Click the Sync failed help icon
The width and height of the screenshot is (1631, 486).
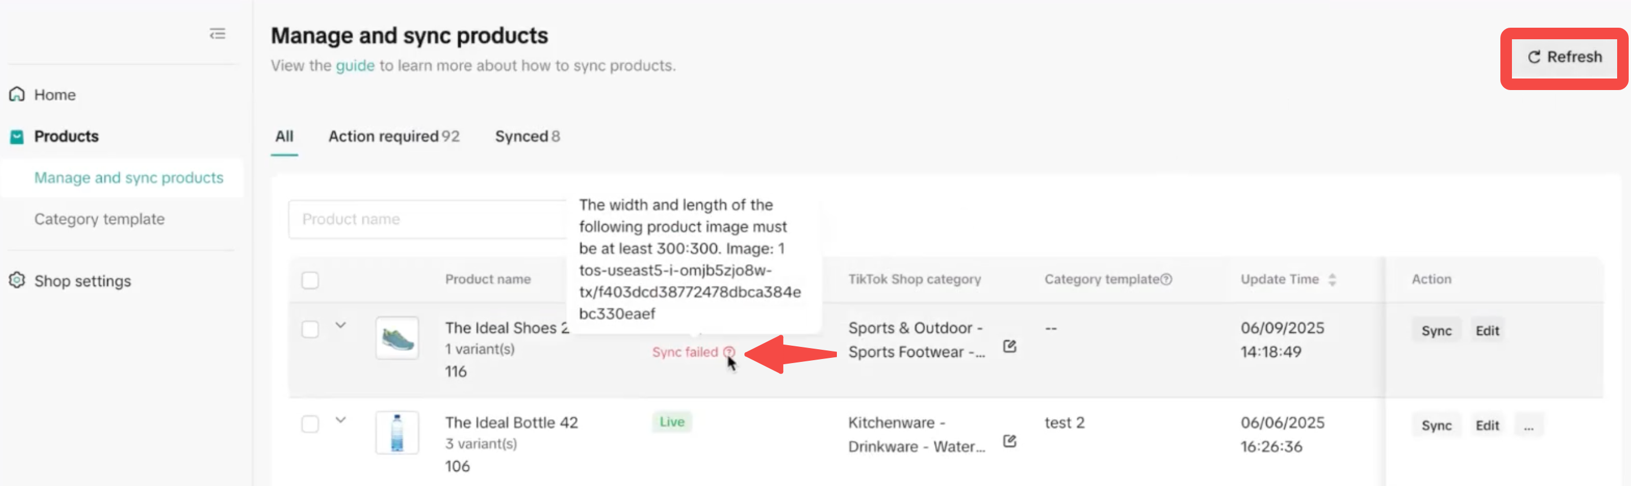click(x=729, y=352)
